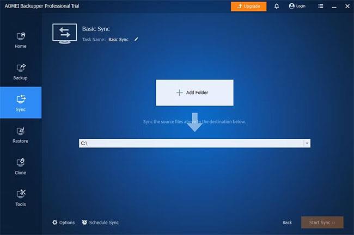Open the hamburger menu icon
354x235 pixels.
click(x=321, y=6)
